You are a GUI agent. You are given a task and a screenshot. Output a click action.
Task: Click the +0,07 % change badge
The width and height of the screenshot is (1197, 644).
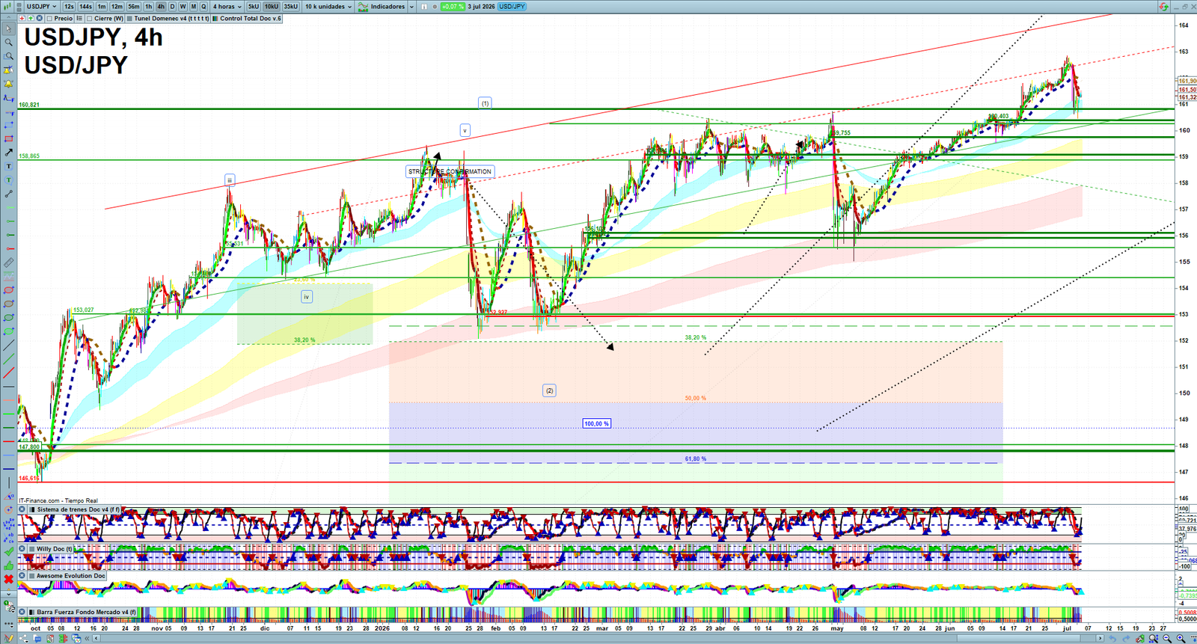tap(453, 7)
